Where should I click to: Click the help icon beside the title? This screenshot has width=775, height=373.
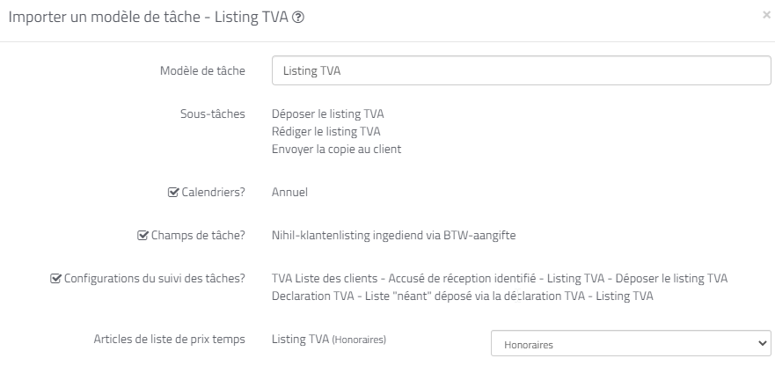click(x=298, y=18)
